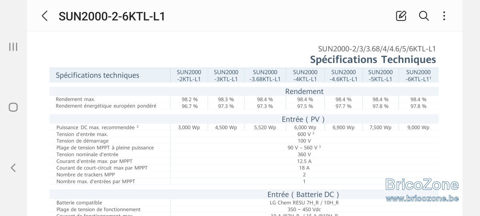Open the www.bricozone.be link
This screenshot has width=480, height=216.
[x=422, y=198]
